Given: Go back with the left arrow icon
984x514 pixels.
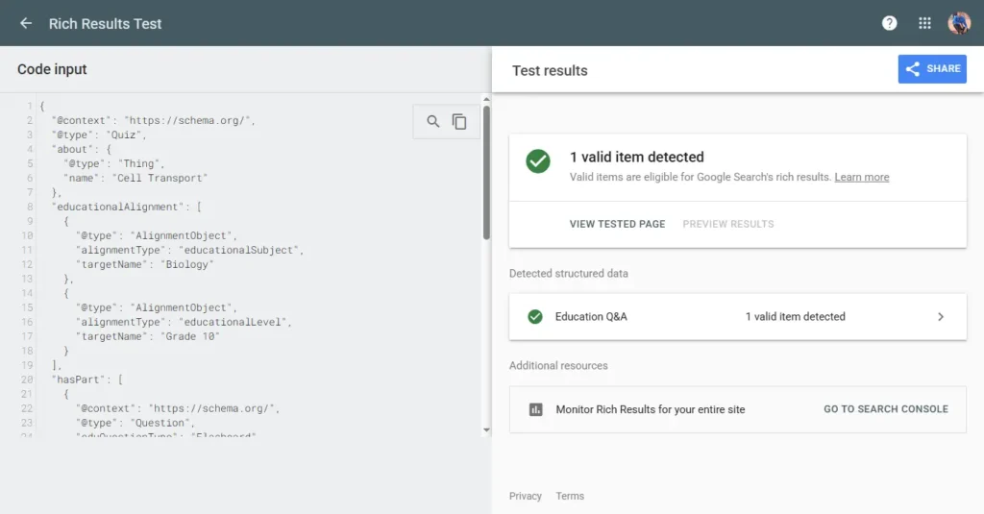Looking at the screenshot, I should pos(26,23).
